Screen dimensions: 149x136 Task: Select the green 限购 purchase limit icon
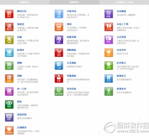click(9, 66)
